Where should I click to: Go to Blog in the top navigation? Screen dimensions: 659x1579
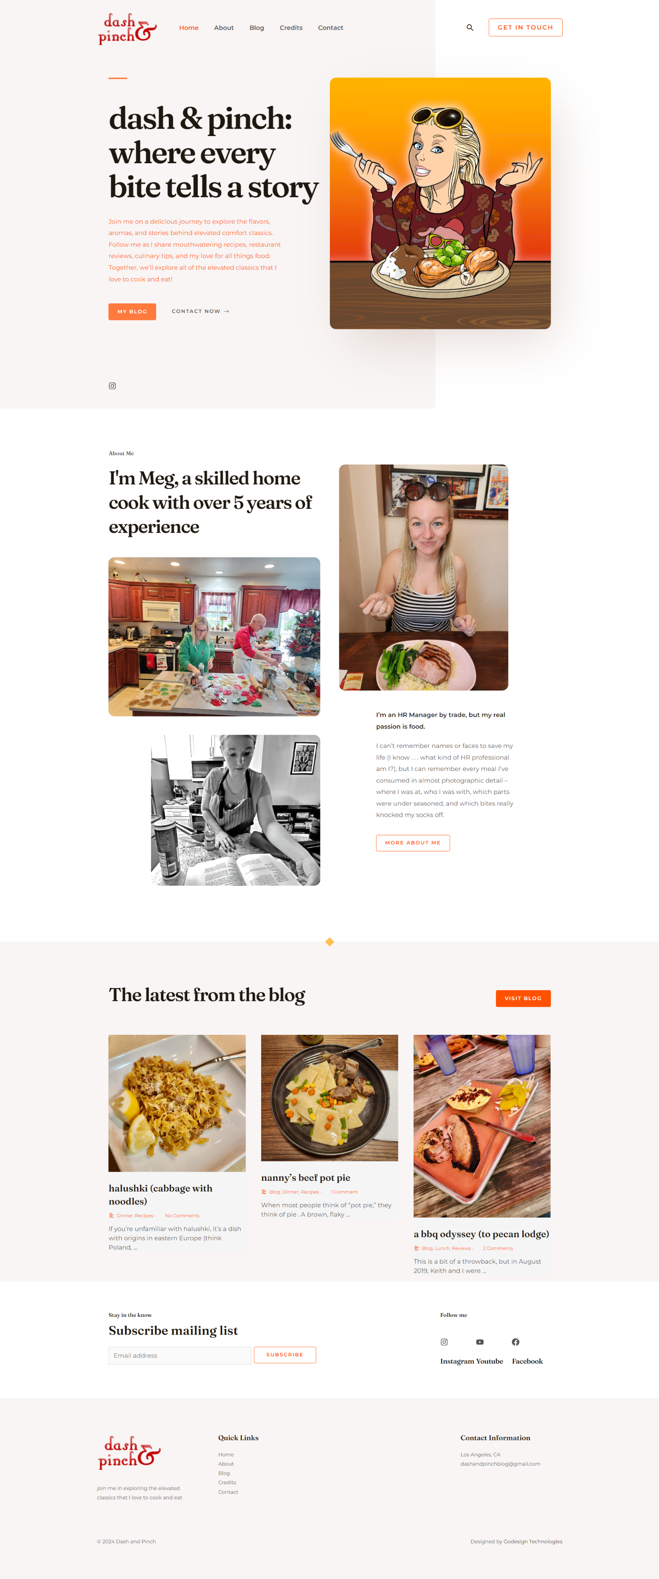point(257,28)
